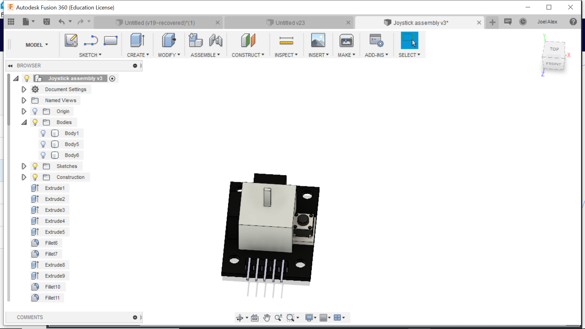The width and height of the screenshot is (585, 329).
Task: Open the Measure tool icon
Action: [x=286, y=40]
